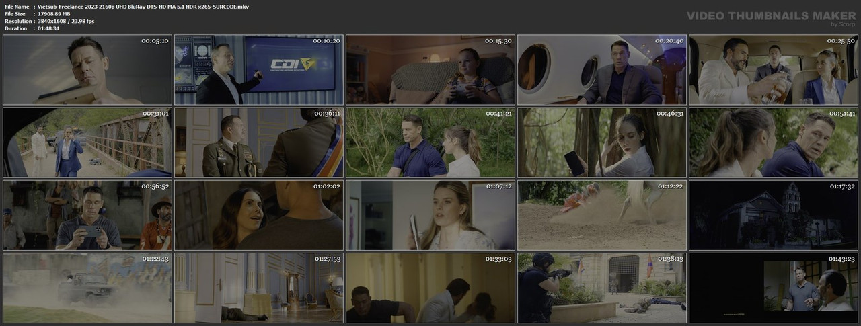The width and height of the screenshot is (861, 326).
Task: Open the thumbnail timestamped 00:05:10
Action: [87, 70]
